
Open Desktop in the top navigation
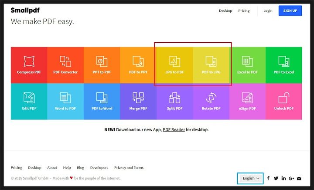(225, 10)
